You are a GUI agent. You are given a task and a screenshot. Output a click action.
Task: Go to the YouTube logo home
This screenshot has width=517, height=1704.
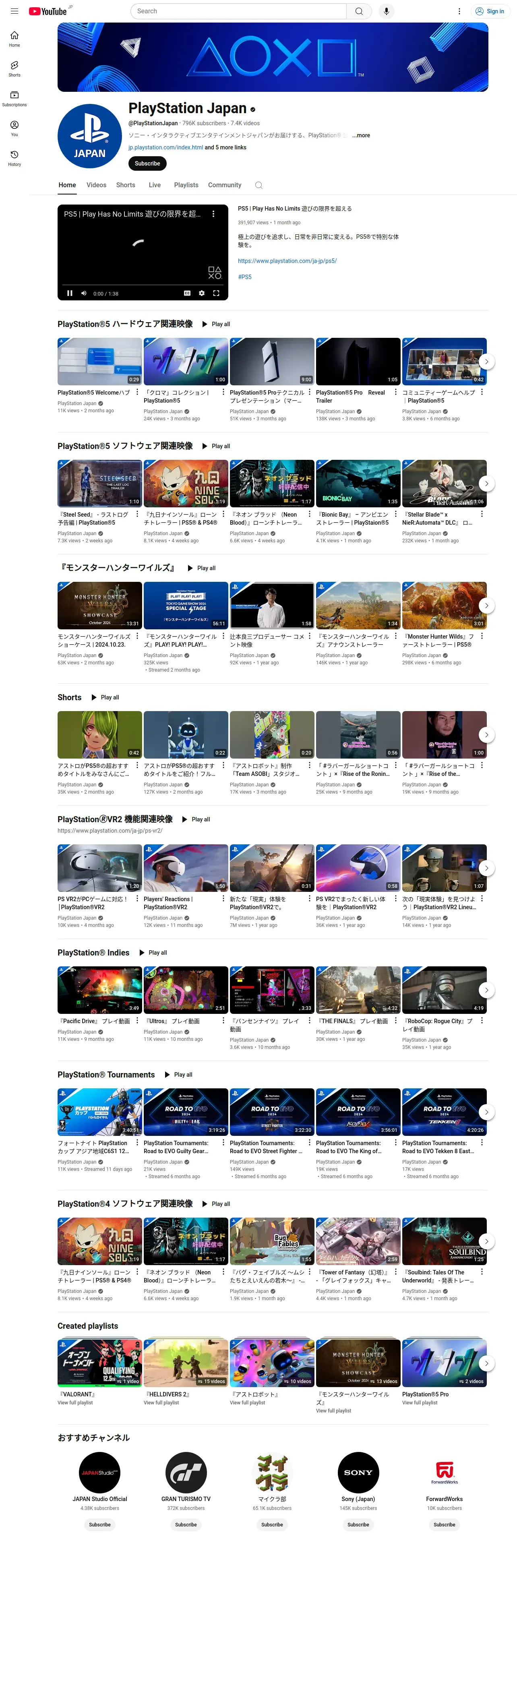pyautogui.click(x=48, y=11)
